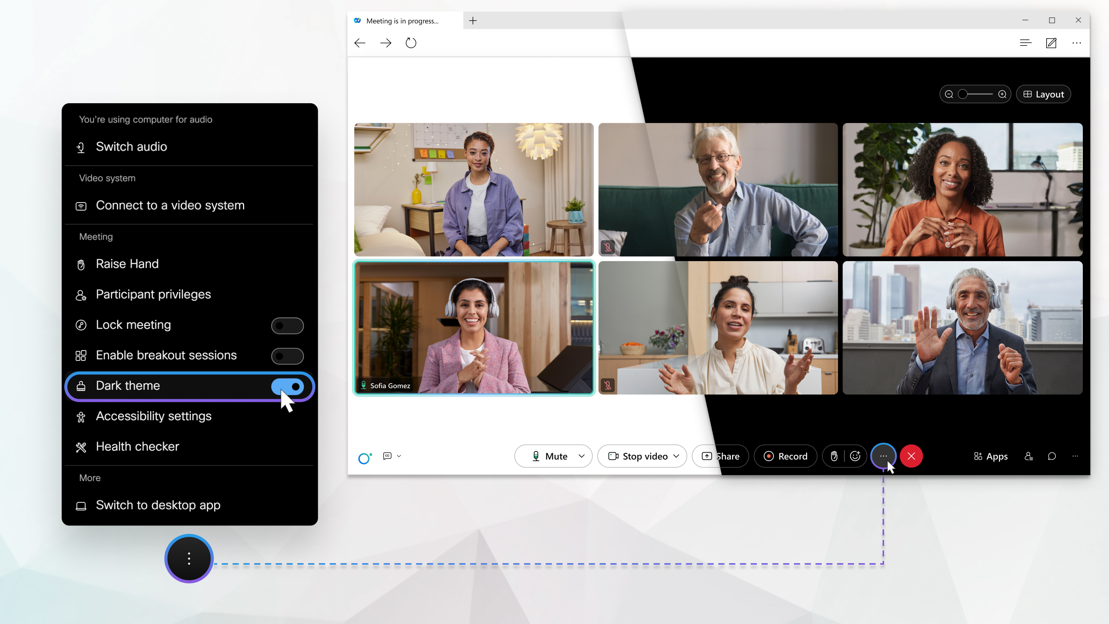
Task: Select the Participant privileges menu item
Action: pos(153,294)
